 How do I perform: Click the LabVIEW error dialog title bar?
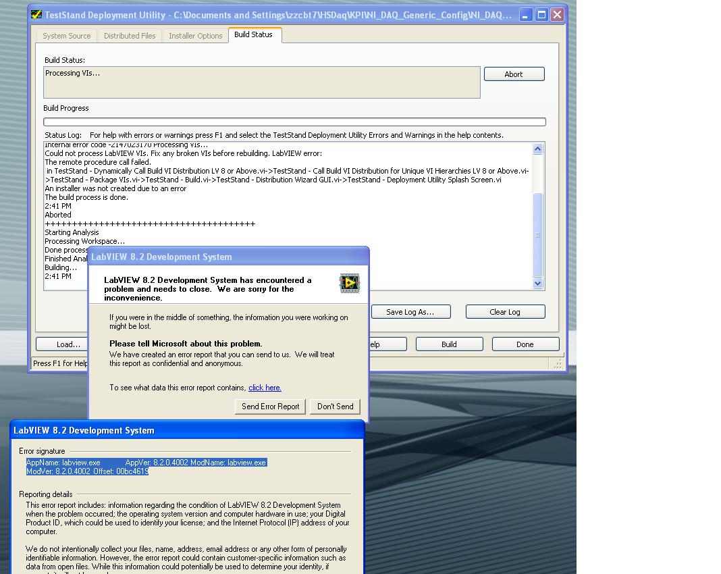pos(229,257)
